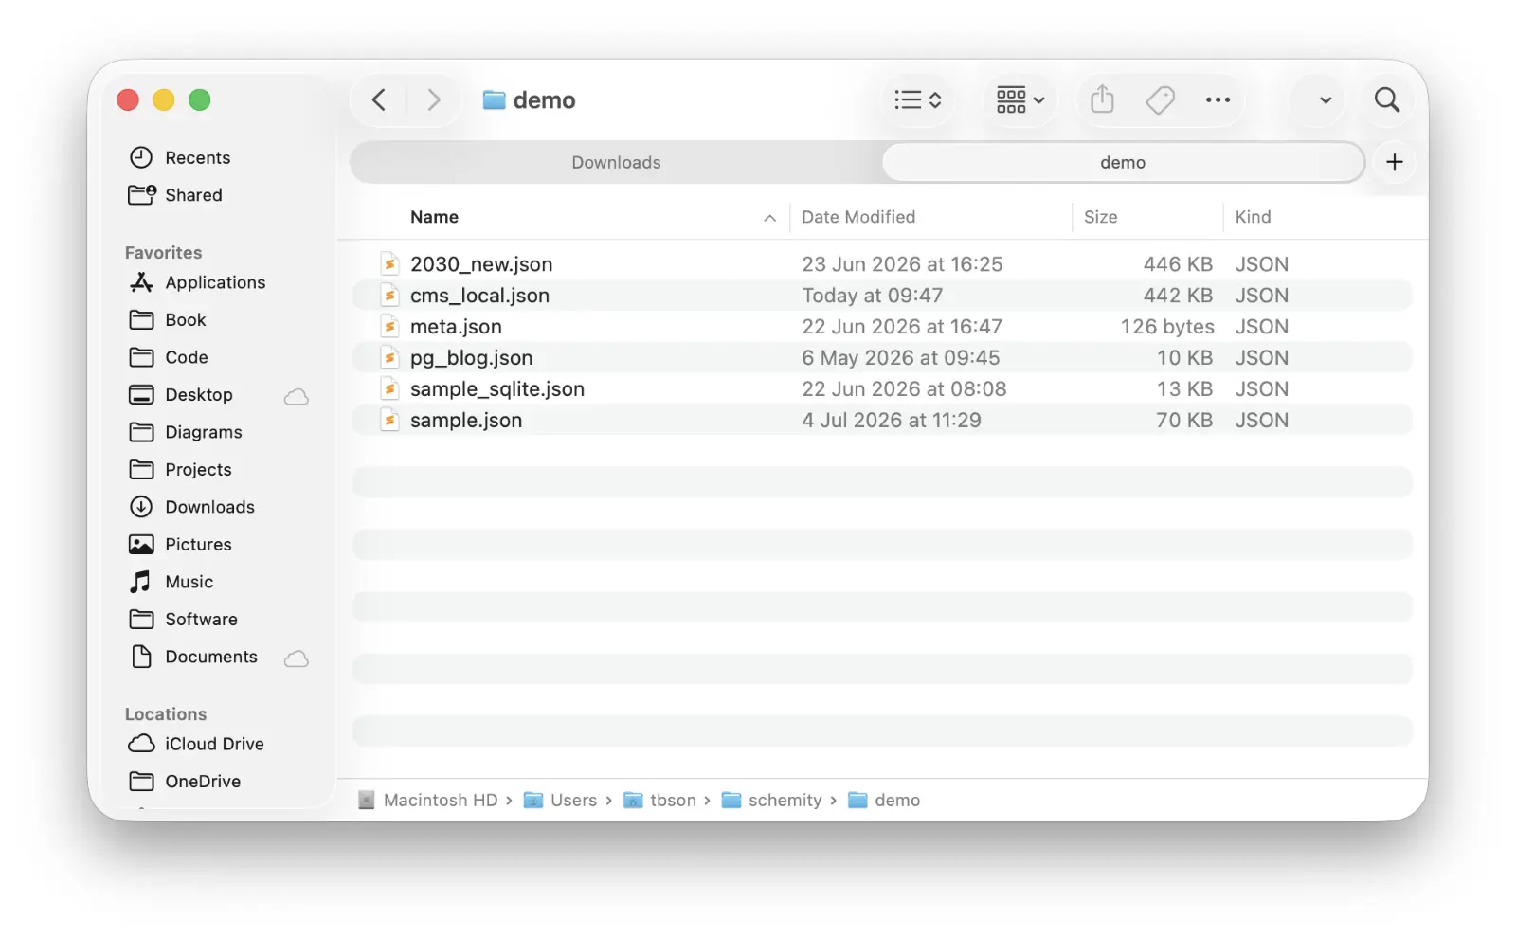Click tbson in the path bar
1516x937 pixels.
(660, 801)
